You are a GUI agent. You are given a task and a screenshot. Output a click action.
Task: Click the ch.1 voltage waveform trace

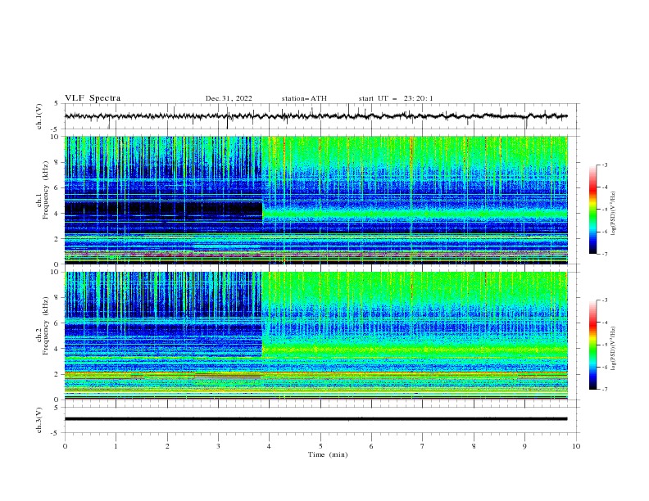(315, 116)
